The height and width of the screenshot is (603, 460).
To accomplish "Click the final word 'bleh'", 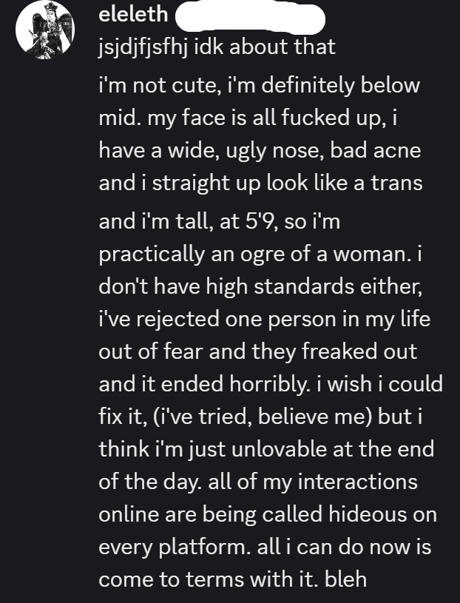I will [x=345, y=579].
